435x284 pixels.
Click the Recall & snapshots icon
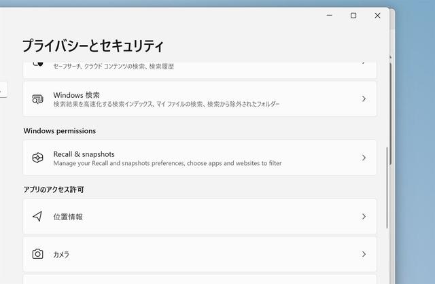[x=38, y=158]
